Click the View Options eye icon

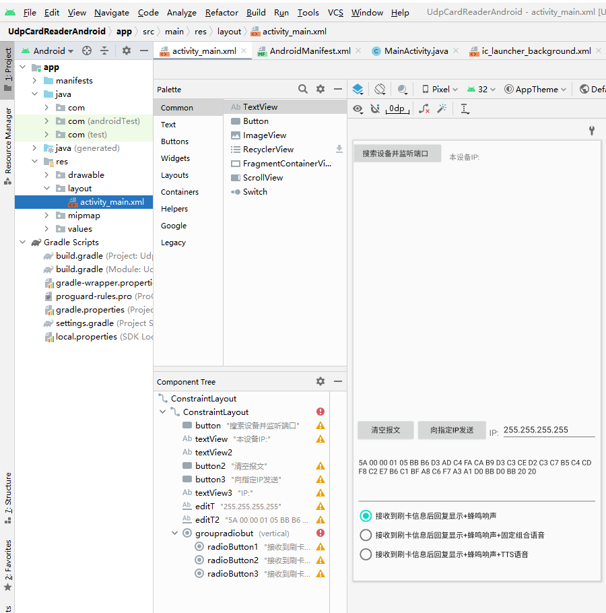click(358, 109)
